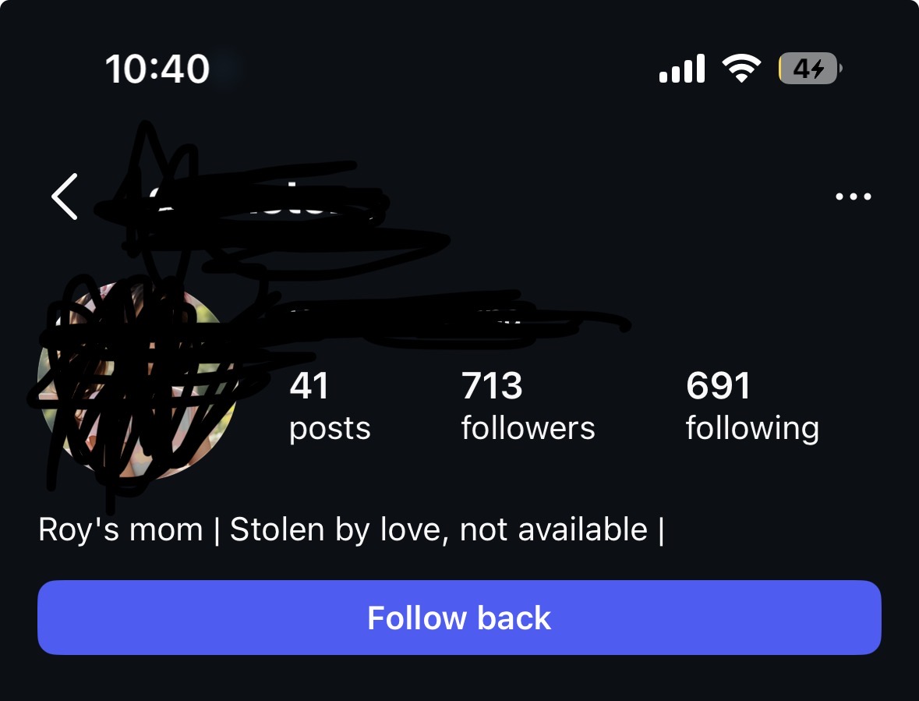Open the following label under 691

coord(752,428)
